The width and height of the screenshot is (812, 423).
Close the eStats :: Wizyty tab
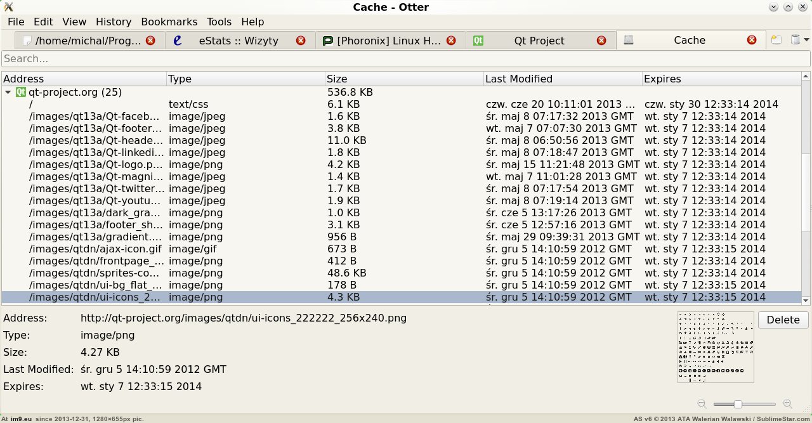(x=301, y=41)
